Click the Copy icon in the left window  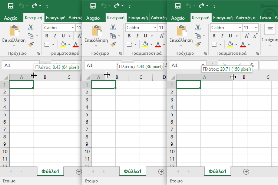[30, 36]
